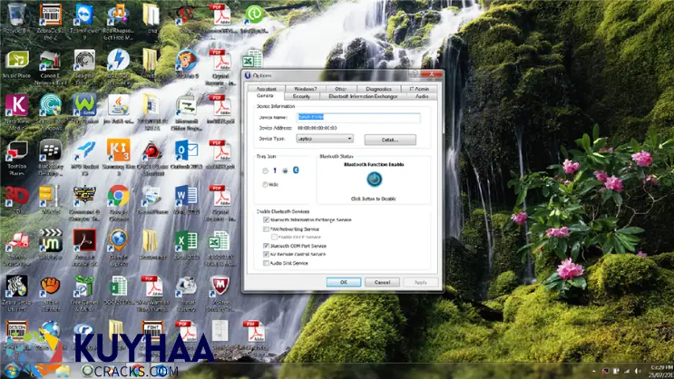
Task: Open the Music Place desktop icon
Action: pyautogui.click(x=16, y=61)
